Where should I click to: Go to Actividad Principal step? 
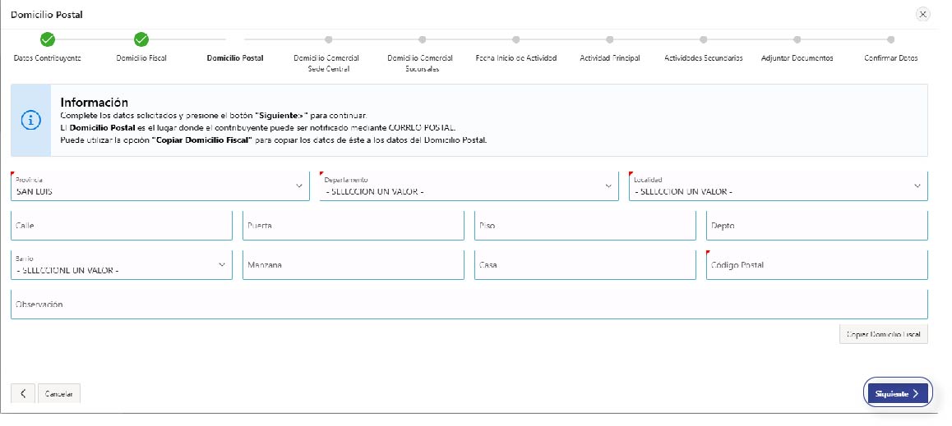point(609,39)
